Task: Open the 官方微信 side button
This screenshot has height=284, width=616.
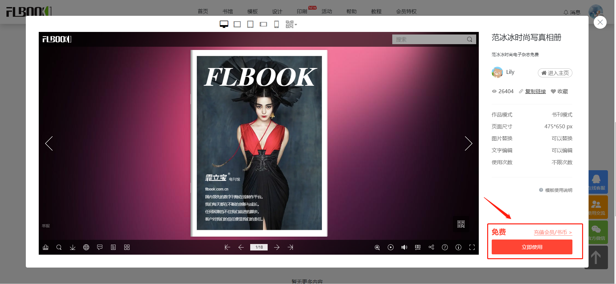Action: pyautogui.click(x=598, y=232)
